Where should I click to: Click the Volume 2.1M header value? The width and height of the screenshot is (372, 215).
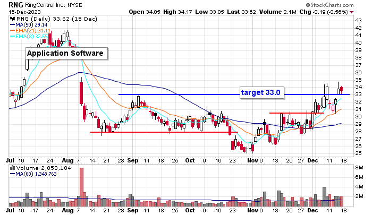click(x=277, y=12)
